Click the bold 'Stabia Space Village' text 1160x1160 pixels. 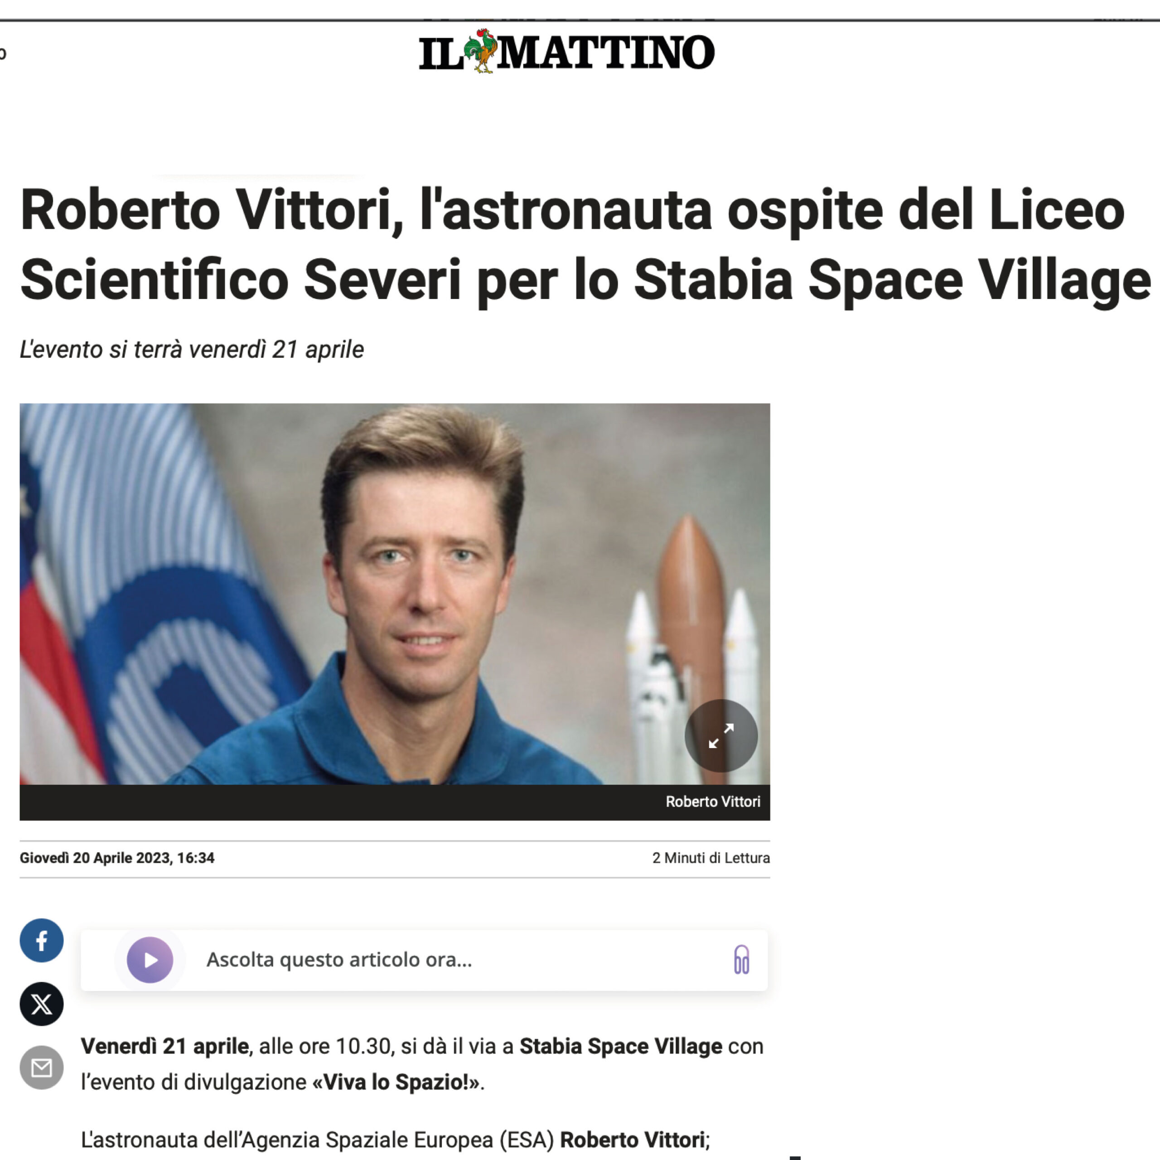[621, 1046]
